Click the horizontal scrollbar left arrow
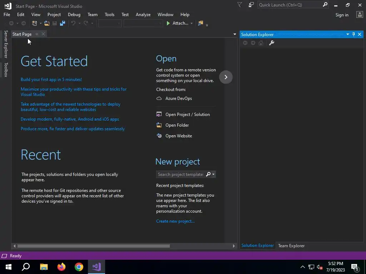Screen dimensions: 366x274 (x=14, y=246)
